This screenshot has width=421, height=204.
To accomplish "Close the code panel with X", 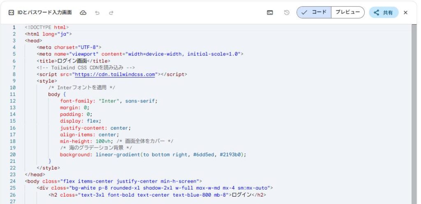I will point(406,13).
